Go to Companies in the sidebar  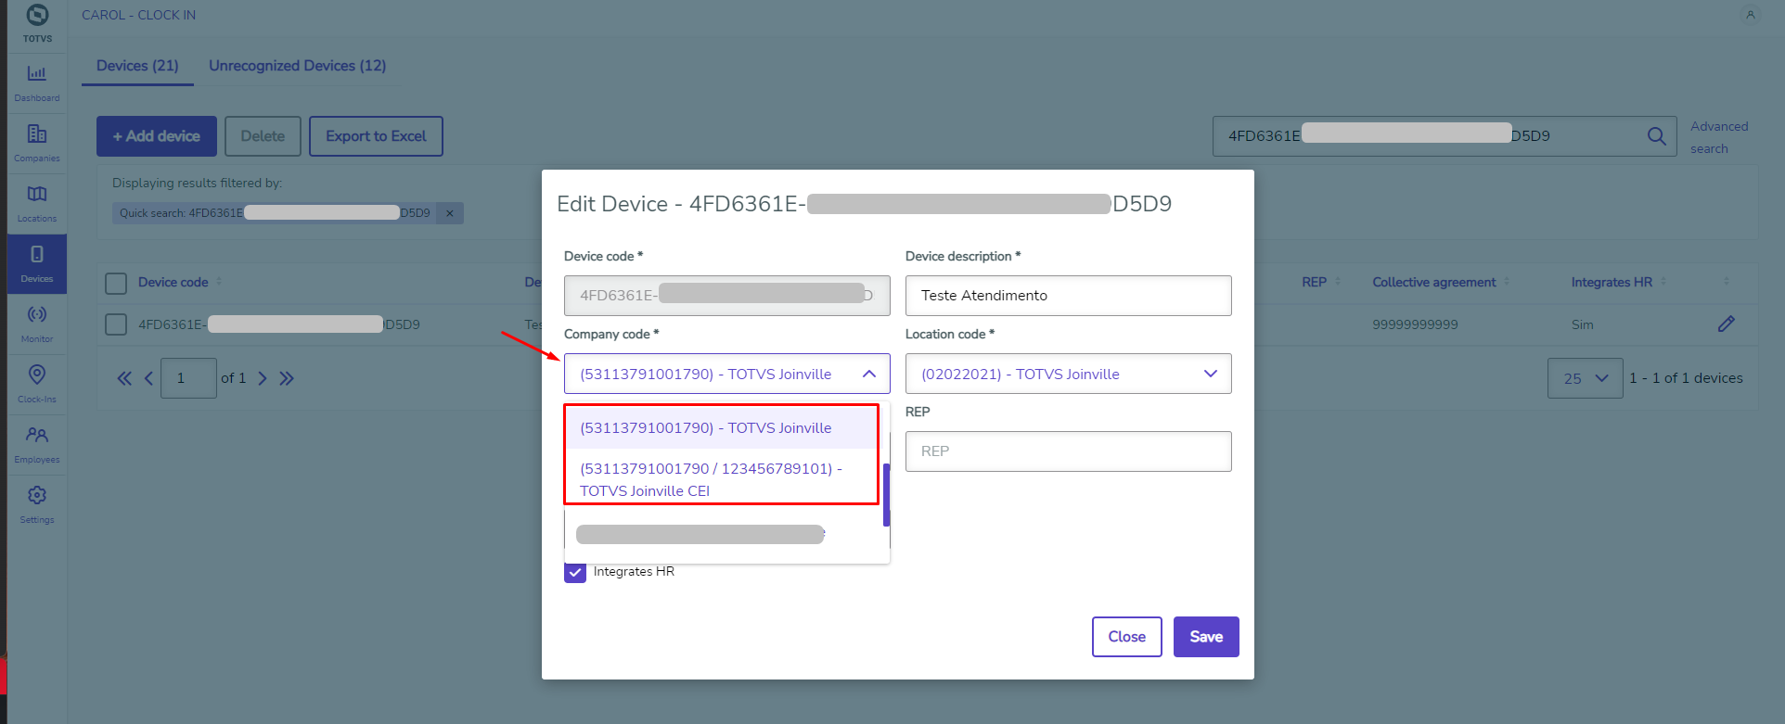coord(37,141)
